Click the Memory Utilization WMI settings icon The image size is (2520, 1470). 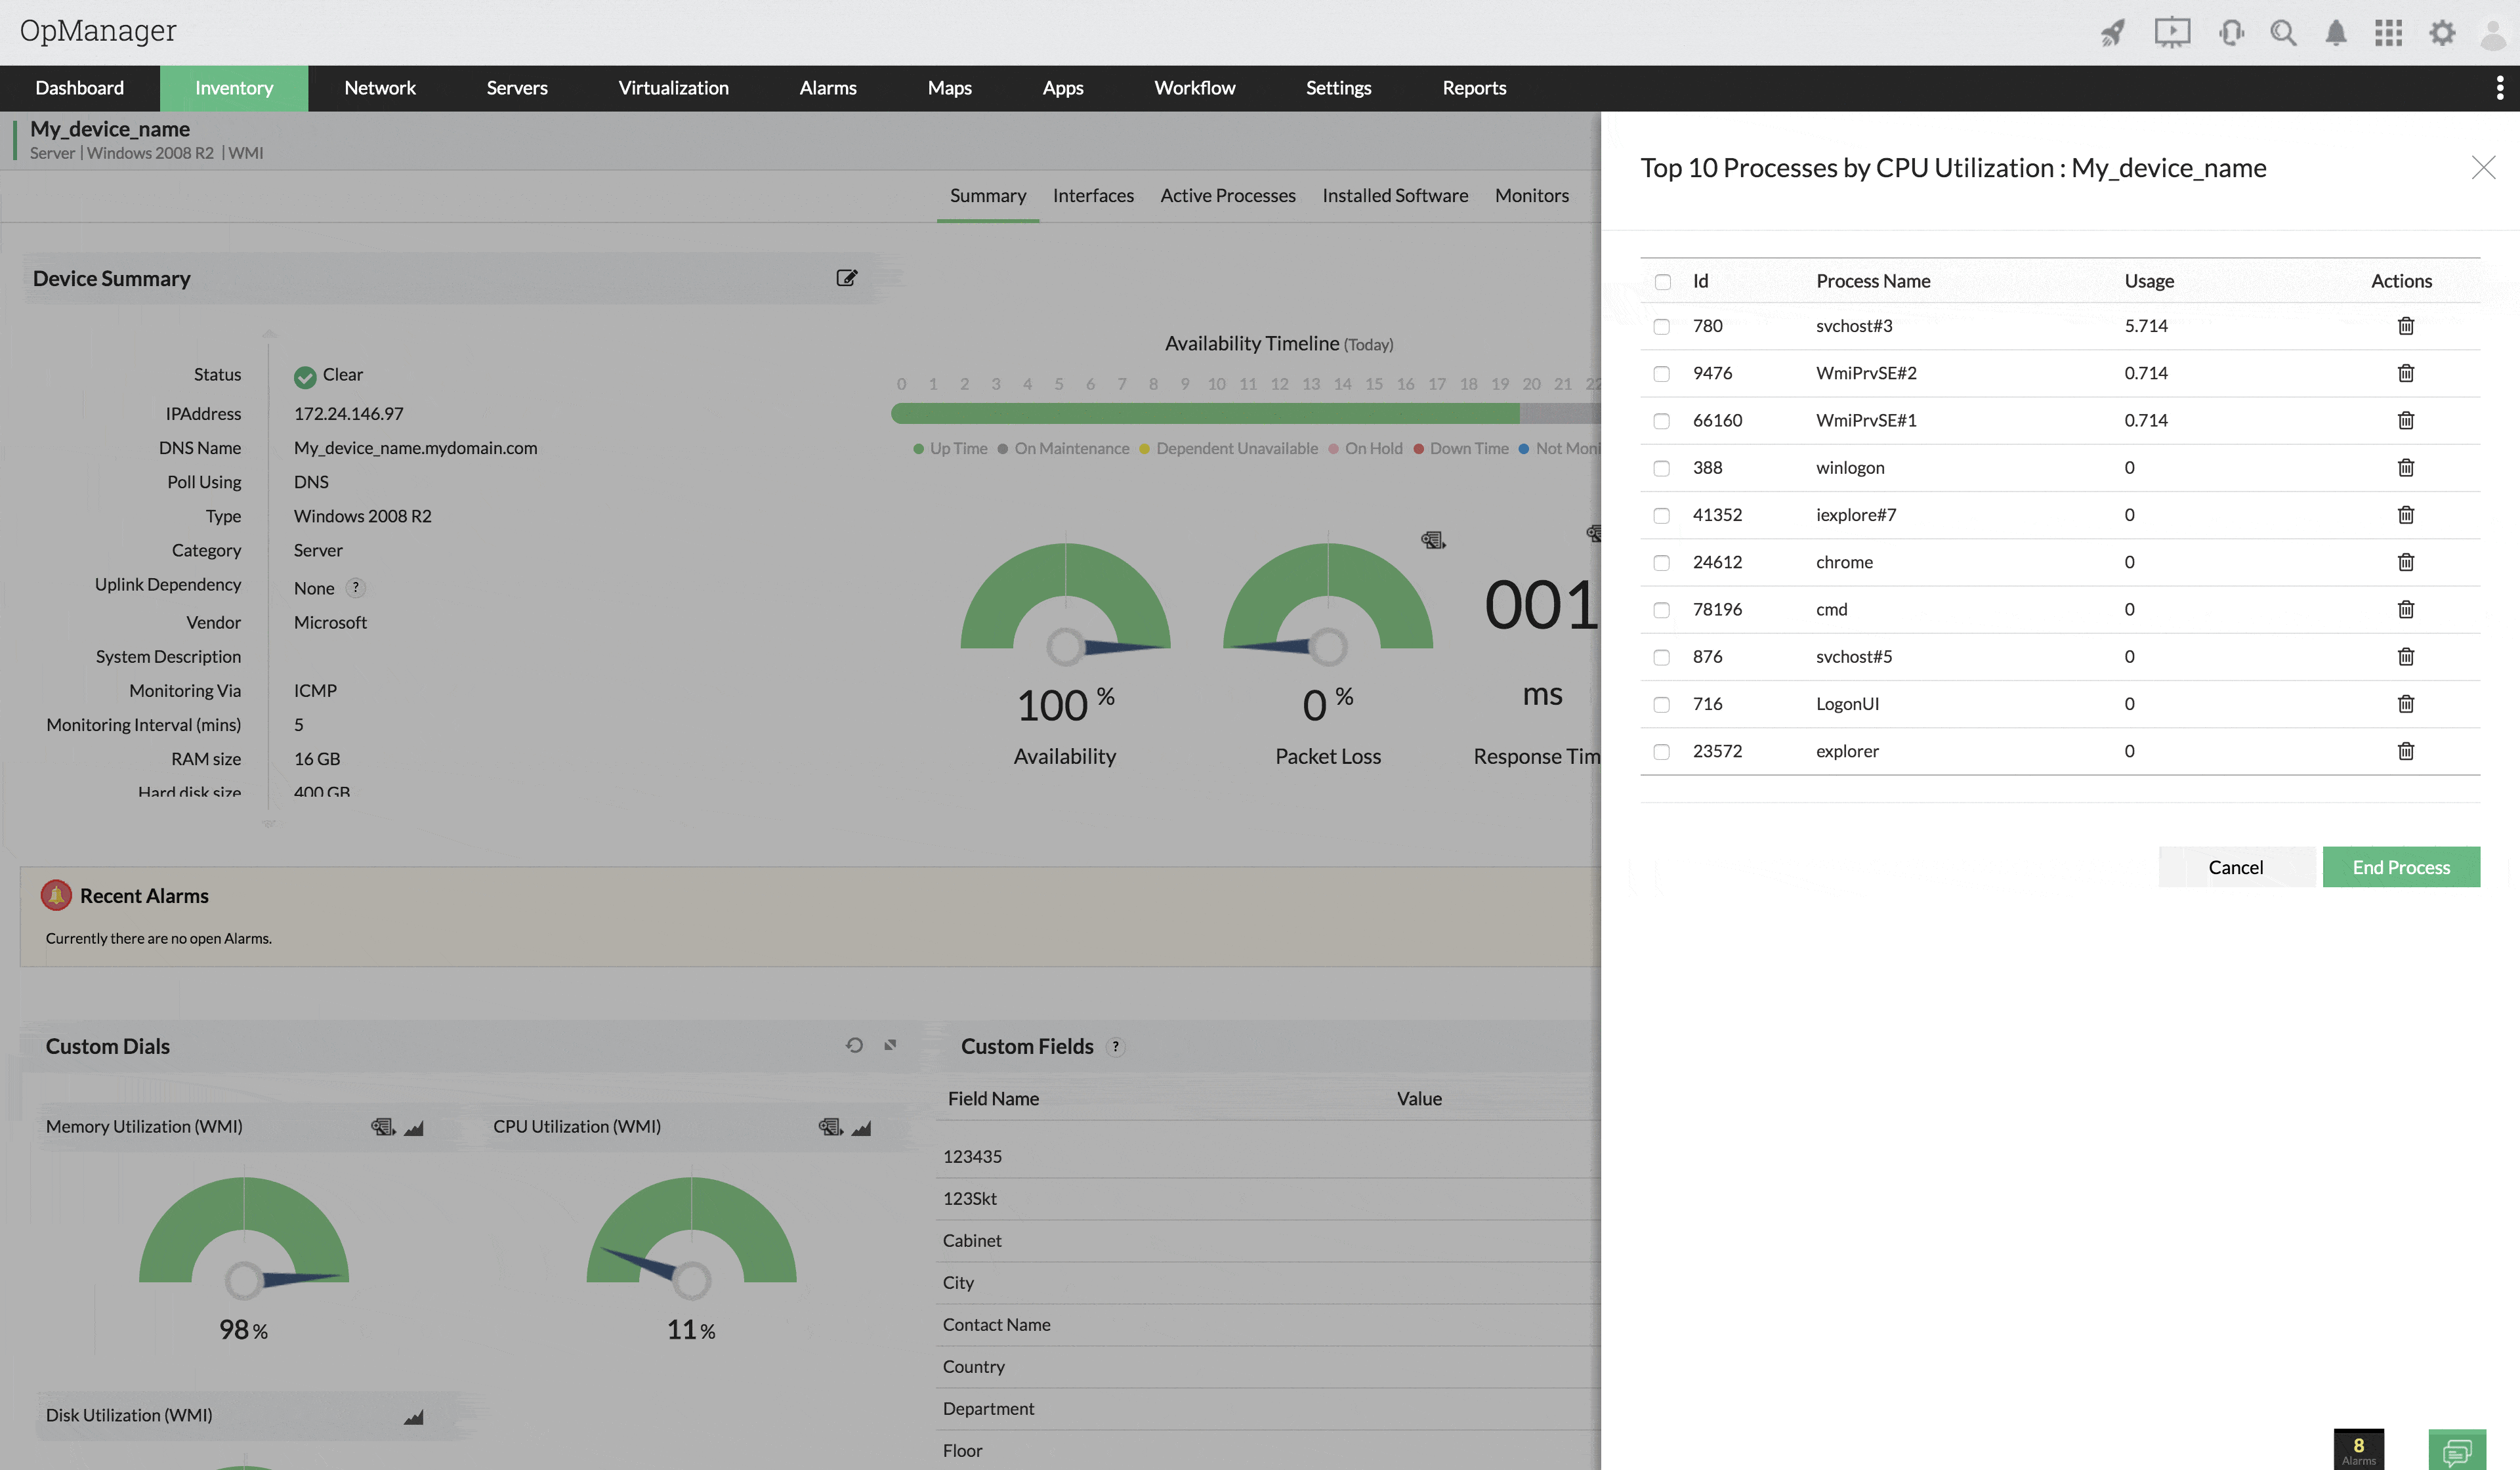(x=381, y=1127)
